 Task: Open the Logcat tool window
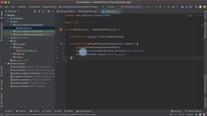pos(47,111)
